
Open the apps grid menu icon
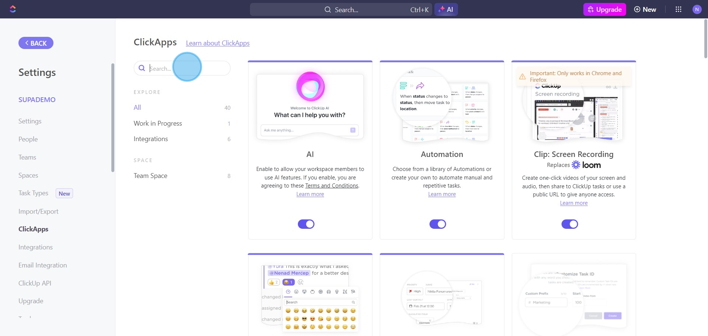pyautogui.click(x=678, y=10)
